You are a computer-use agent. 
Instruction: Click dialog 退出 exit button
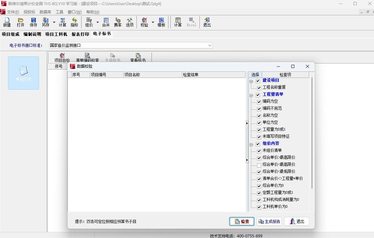click(297, 221)
